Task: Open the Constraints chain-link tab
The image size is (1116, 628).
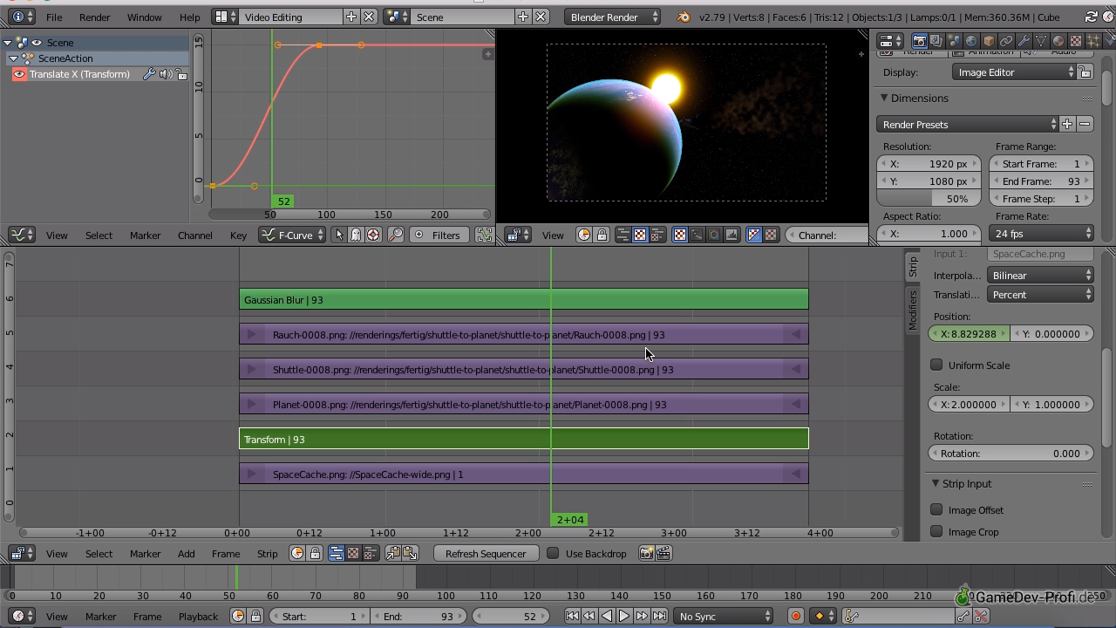Action: tap(1006, 41)
